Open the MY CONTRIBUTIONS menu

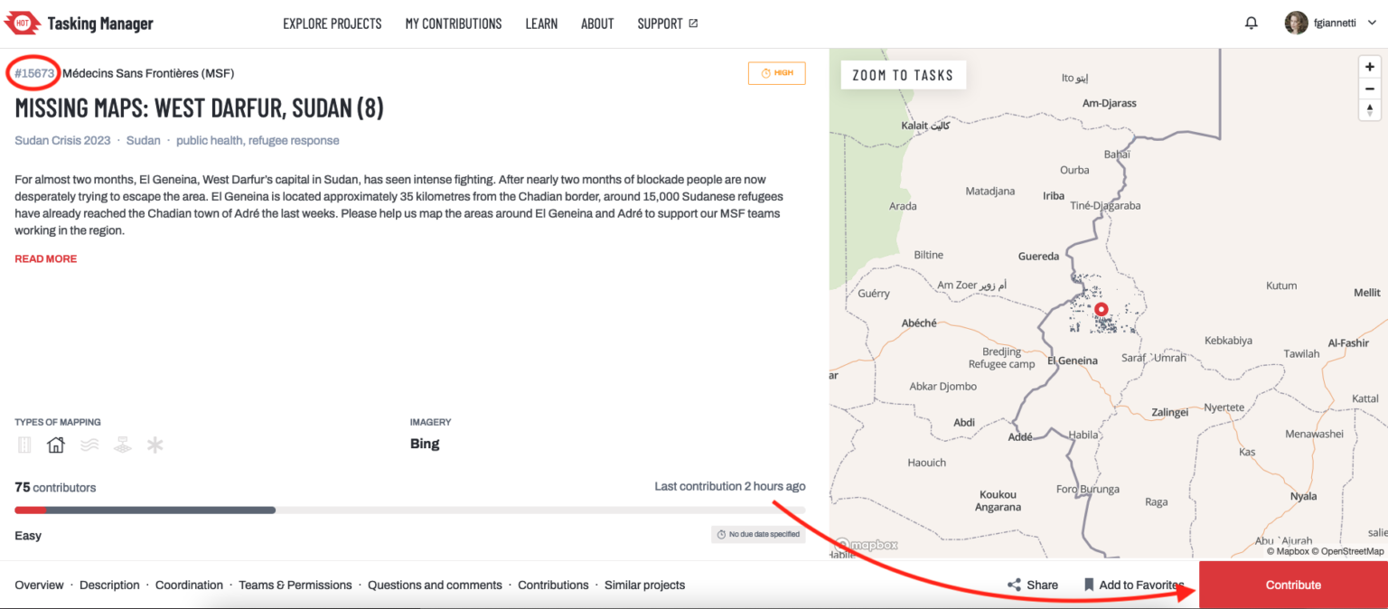click(453, 23)
